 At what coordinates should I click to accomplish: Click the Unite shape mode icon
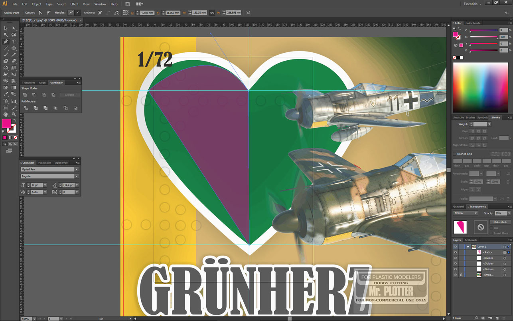tap(25, 95)
